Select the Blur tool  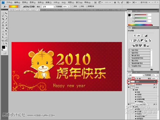3,31
